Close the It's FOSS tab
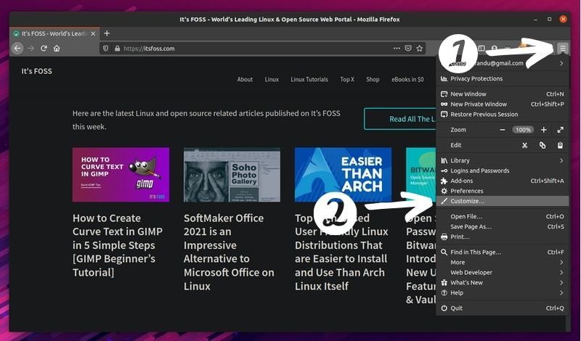The image size is (581, 341). click(93, 33)
